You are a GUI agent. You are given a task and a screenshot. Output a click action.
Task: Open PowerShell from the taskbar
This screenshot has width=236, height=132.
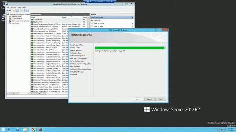17,129
